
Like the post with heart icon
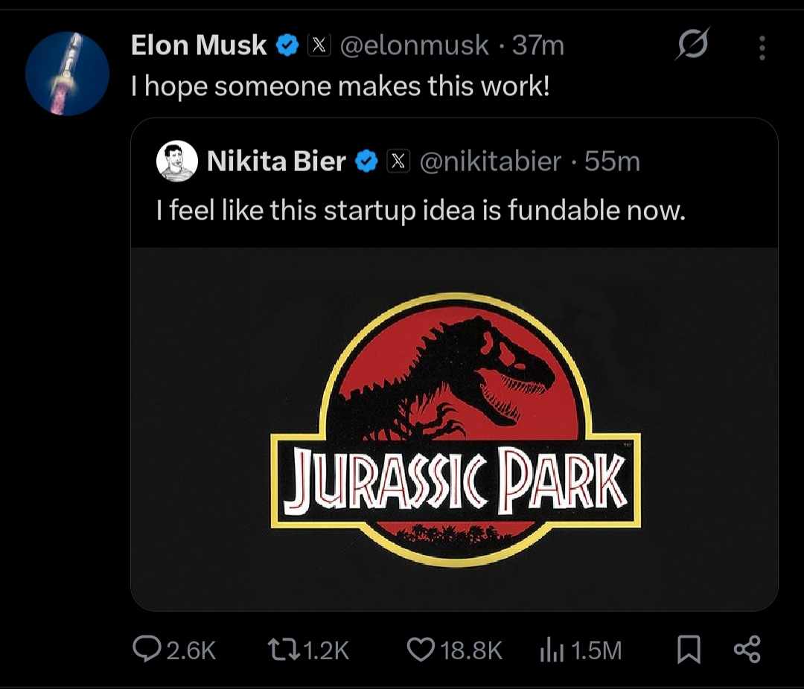click(x=420, y=650)
